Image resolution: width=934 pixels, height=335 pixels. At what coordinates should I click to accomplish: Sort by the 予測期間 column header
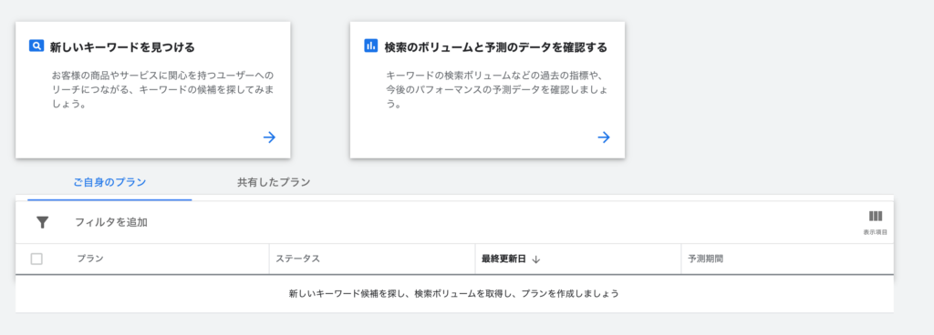click(x=706, y=259)
